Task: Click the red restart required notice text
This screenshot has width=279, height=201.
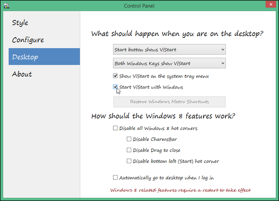Action: click(180, 190)
